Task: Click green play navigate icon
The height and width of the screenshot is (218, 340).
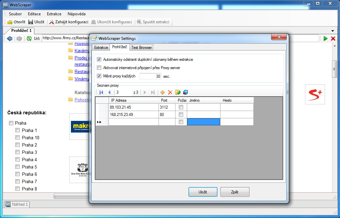Action: click(325, 39)
